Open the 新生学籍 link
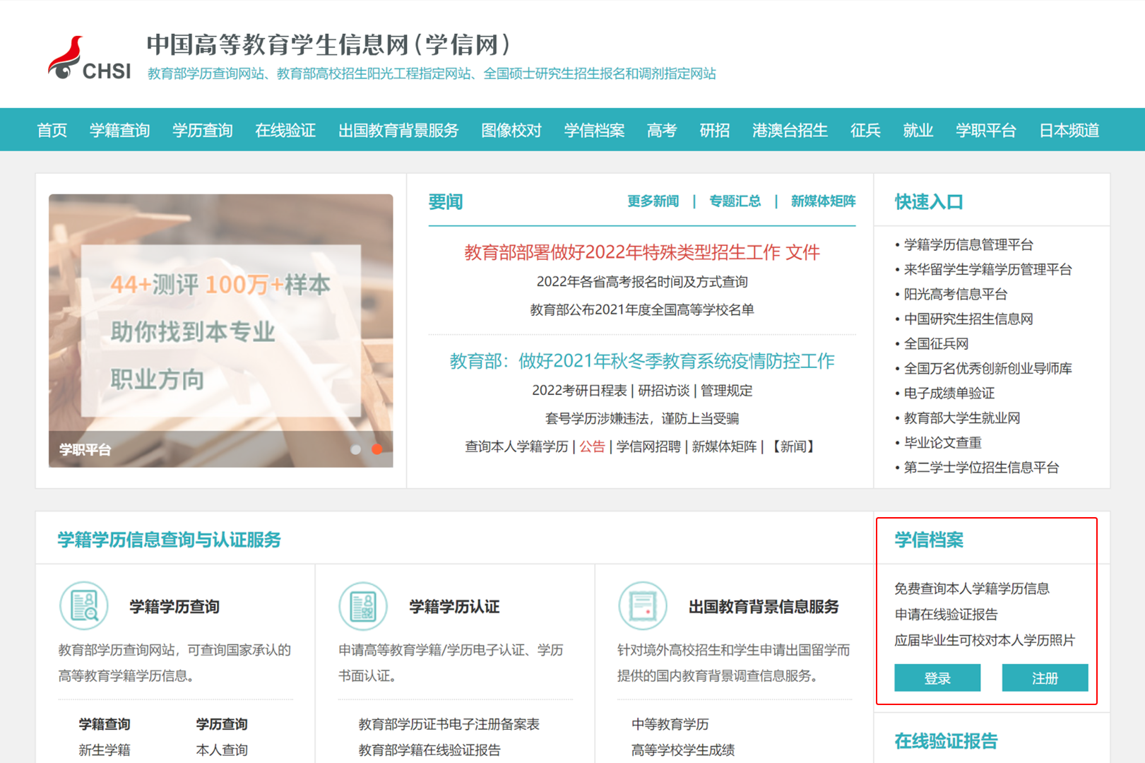 tap(105, 750)
